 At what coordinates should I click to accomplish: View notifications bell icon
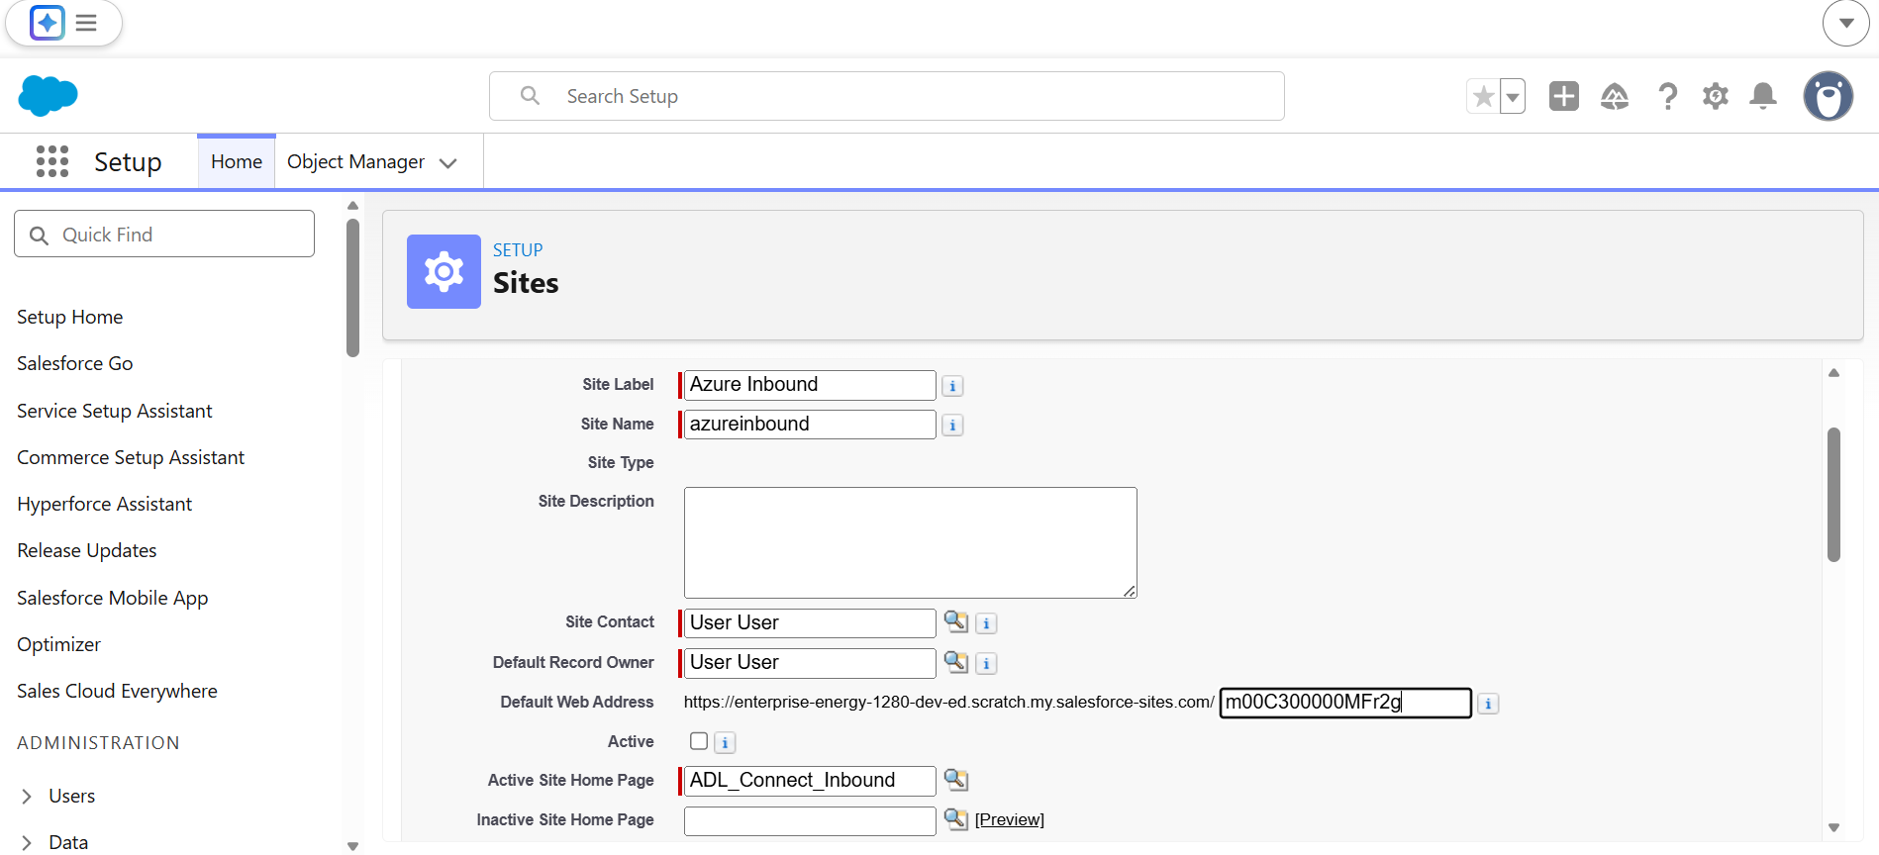pos(1763,96)
